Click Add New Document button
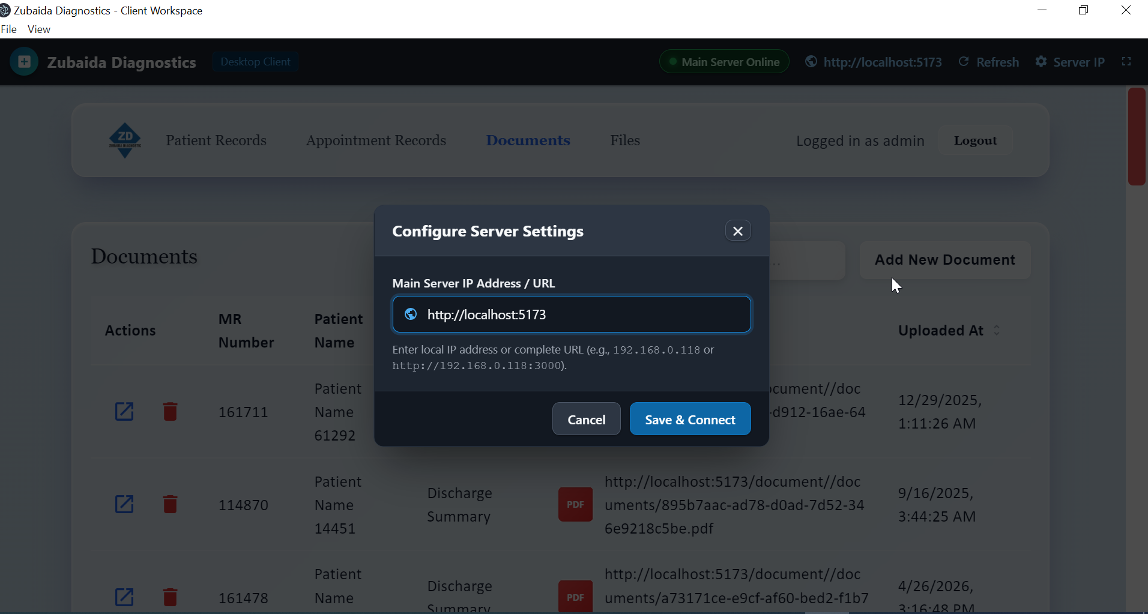The image size is (1148, 614). [945, 260]
